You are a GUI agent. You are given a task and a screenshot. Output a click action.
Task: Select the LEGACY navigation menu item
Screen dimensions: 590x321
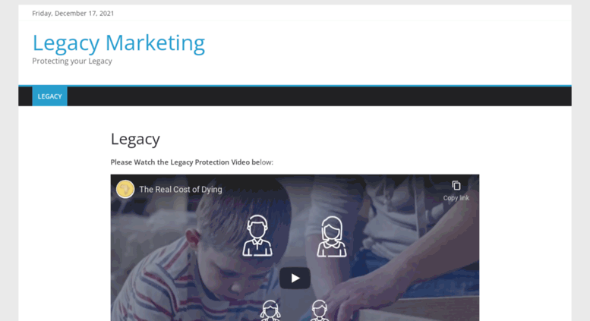coord(49,96)
